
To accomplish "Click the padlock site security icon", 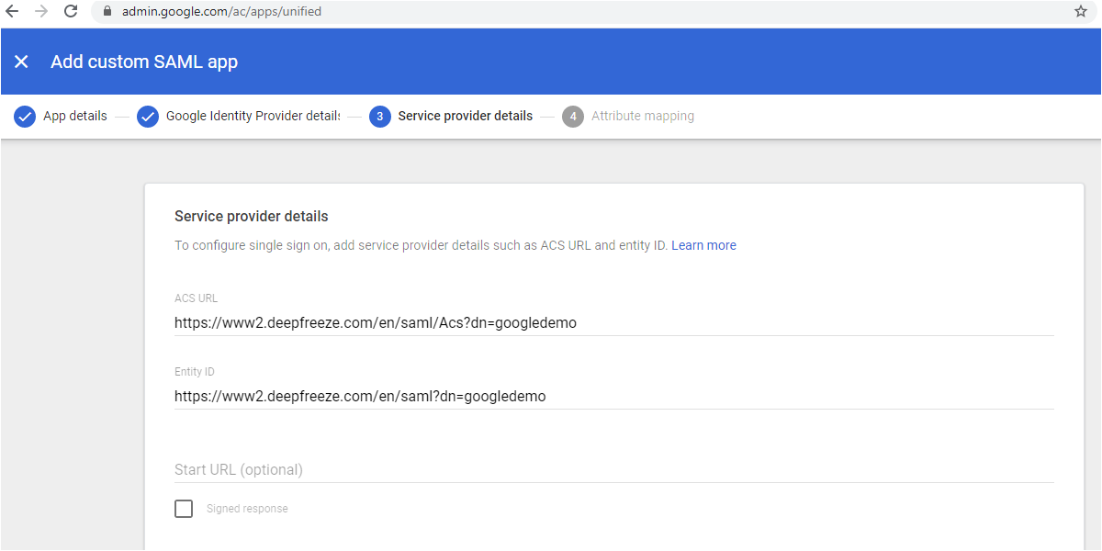I will (107, 12).
